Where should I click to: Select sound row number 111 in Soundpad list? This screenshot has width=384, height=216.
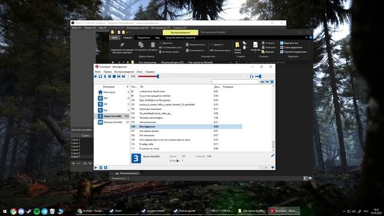[186, 149]
